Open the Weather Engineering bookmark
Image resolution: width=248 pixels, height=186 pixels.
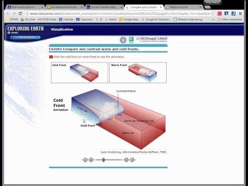188,19
